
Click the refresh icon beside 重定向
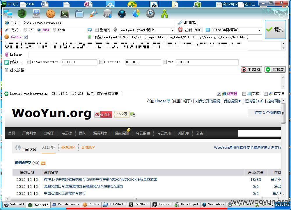[x=89, y=30]
